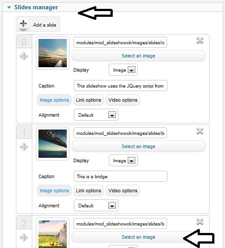The height and width of the screenshot is (248, 225).
Task: Open the Display dropdown for slide 0
Action: point(123,70)
